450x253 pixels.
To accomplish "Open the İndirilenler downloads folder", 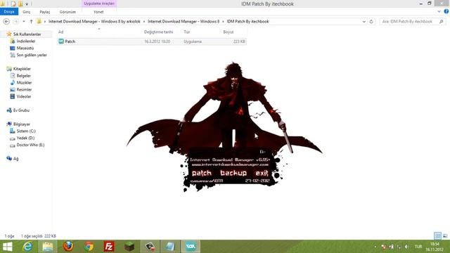I will tap(26, 41).
